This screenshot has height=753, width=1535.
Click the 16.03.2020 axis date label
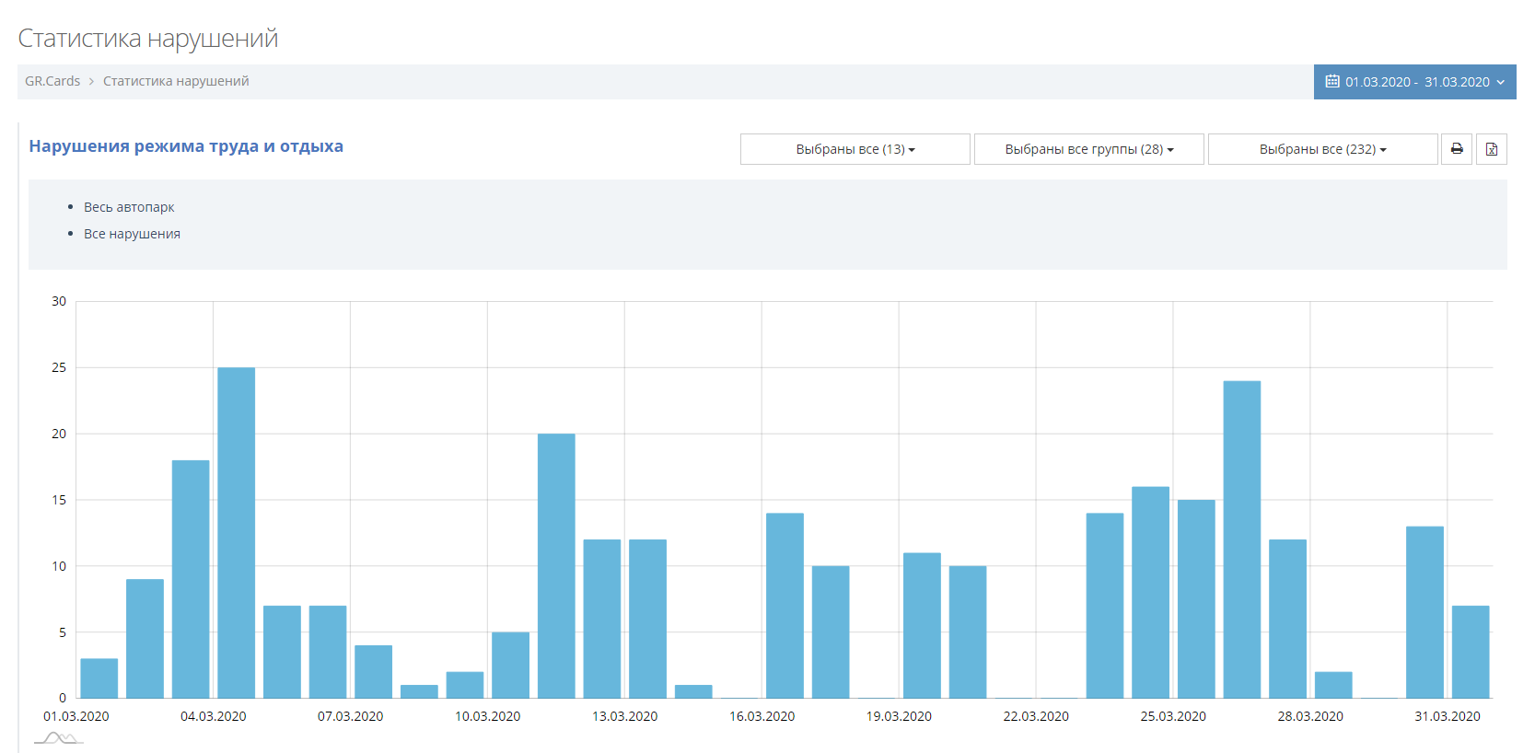point(762,716)
